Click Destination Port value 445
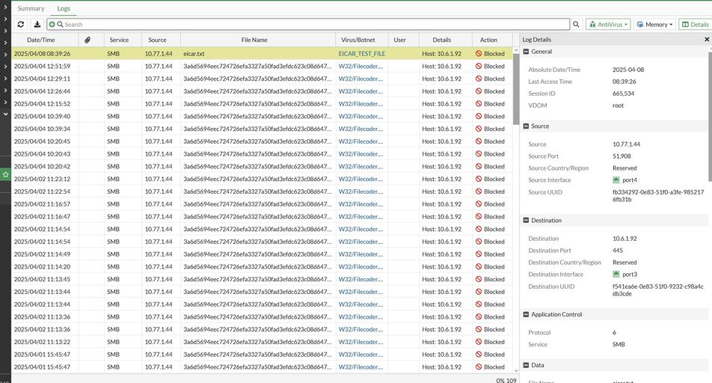 618,251
